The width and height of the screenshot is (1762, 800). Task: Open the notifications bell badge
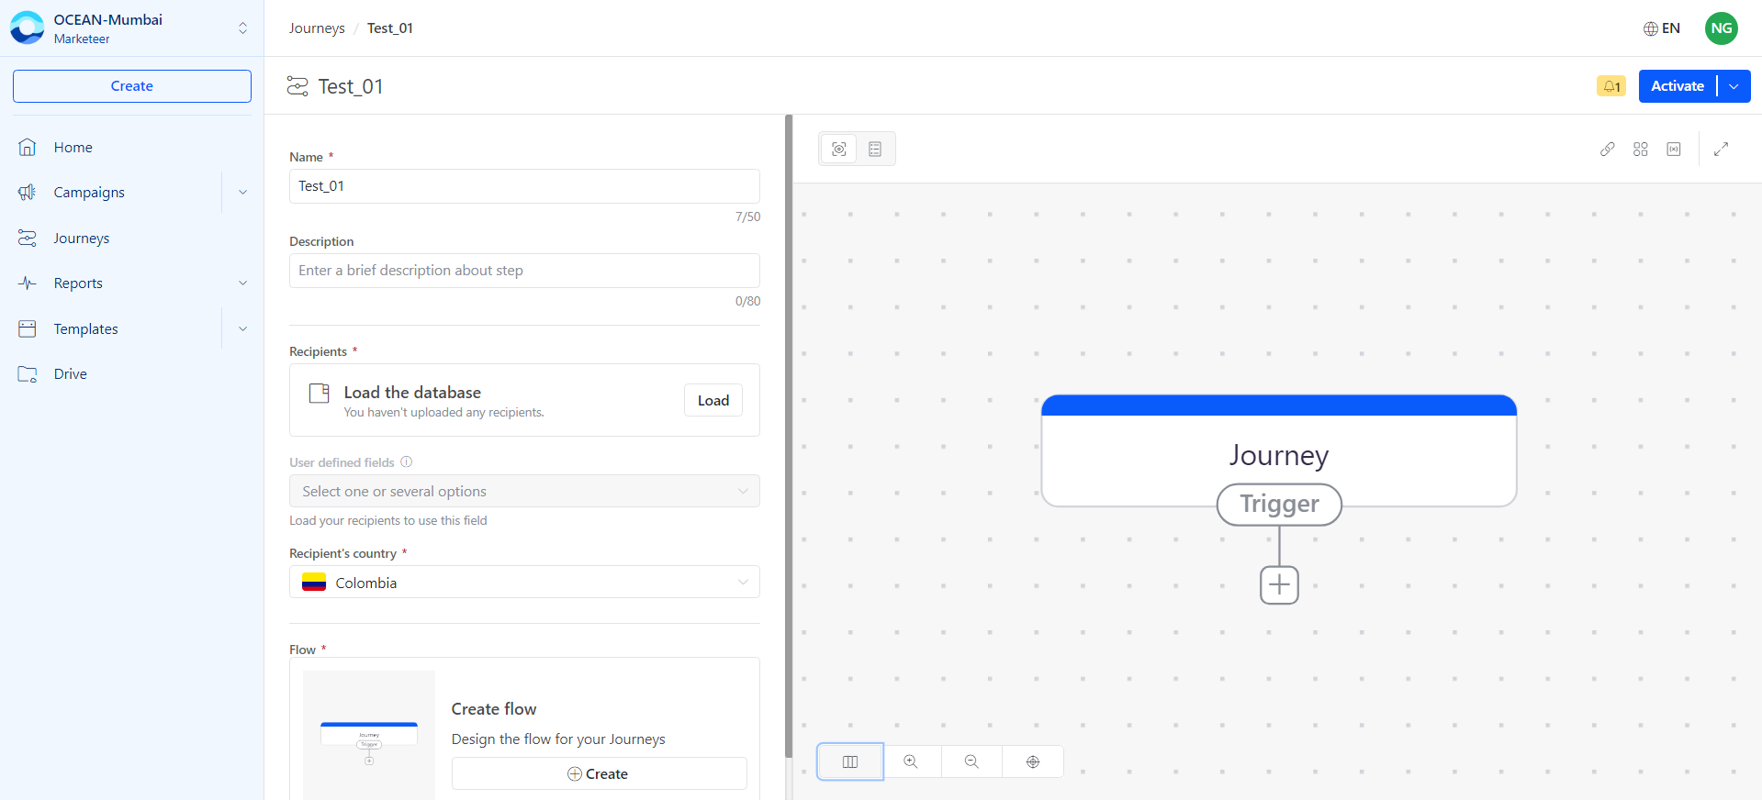click(1610, 86)
